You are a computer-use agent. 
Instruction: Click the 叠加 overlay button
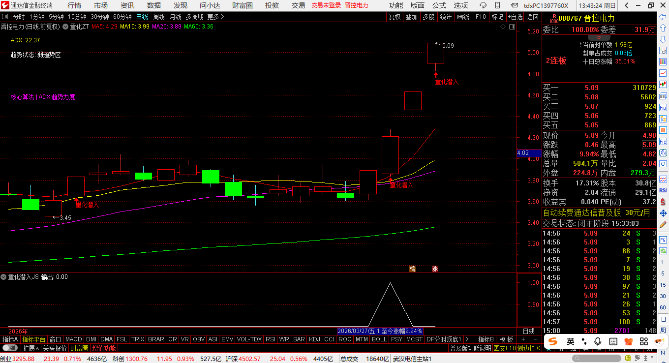tap(411, 17)
